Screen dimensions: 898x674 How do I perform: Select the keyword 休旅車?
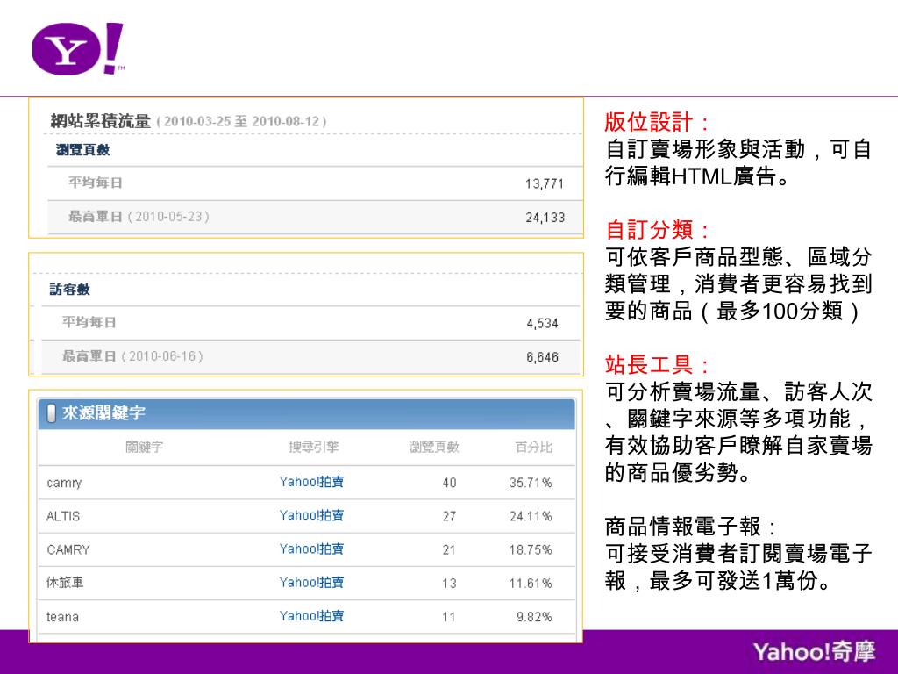[x=65, y=583]
